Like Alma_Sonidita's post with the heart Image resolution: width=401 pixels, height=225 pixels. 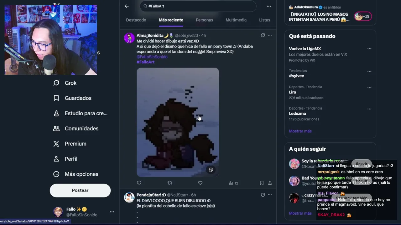click(200, 183)
